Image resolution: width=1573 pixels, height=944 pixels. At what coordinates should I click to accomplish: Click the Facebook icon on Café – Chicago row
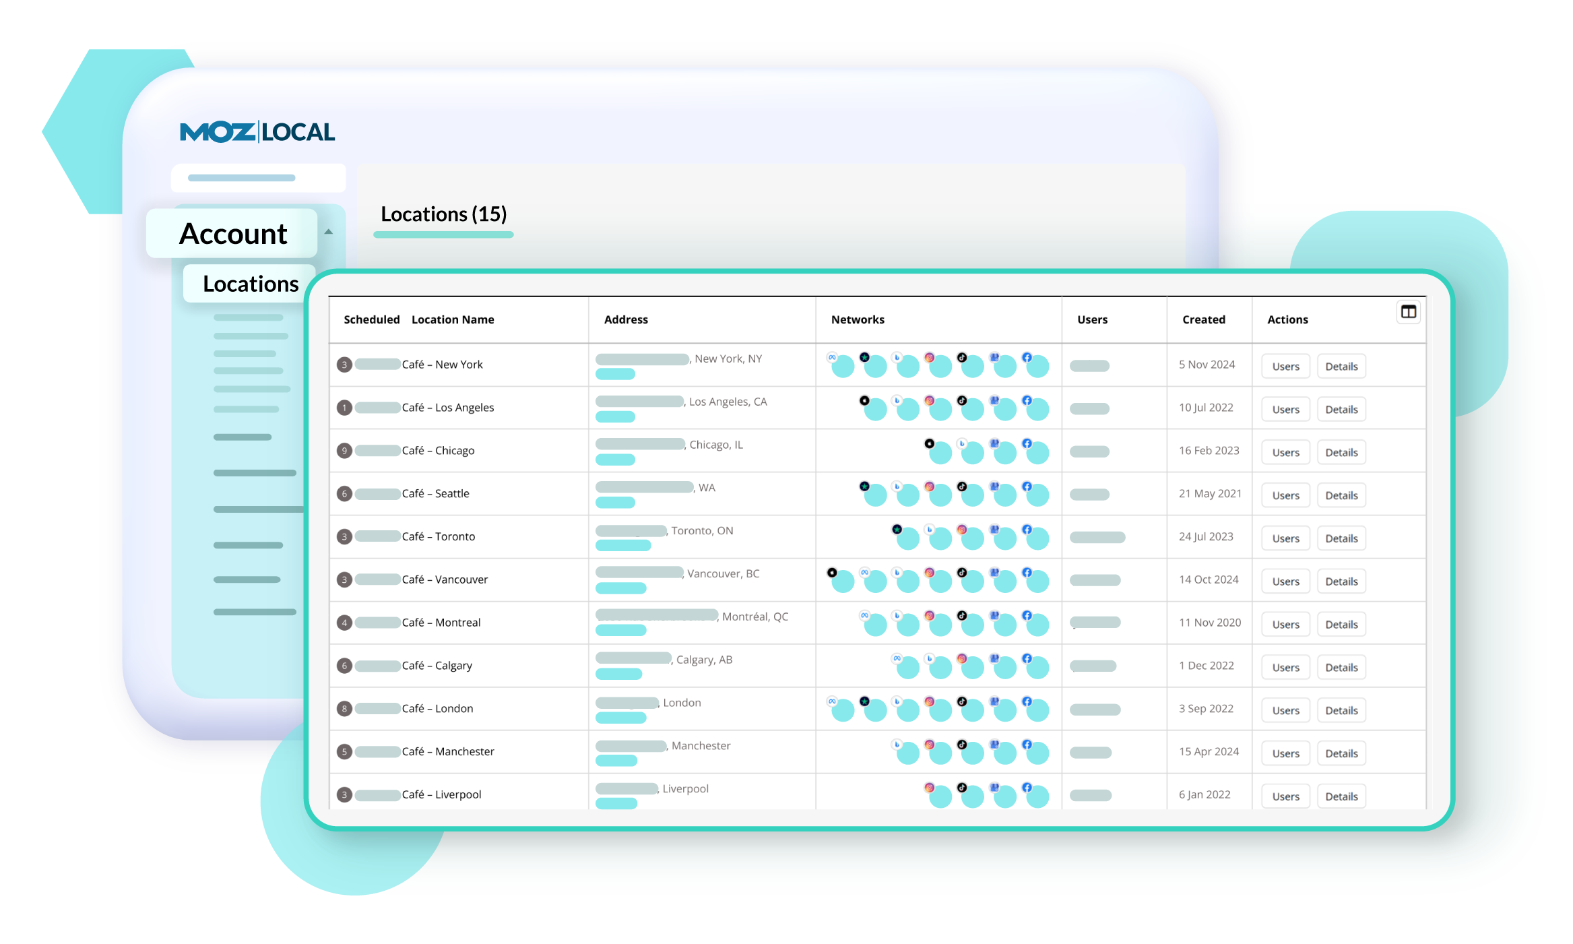click(x=1027, y=444)
